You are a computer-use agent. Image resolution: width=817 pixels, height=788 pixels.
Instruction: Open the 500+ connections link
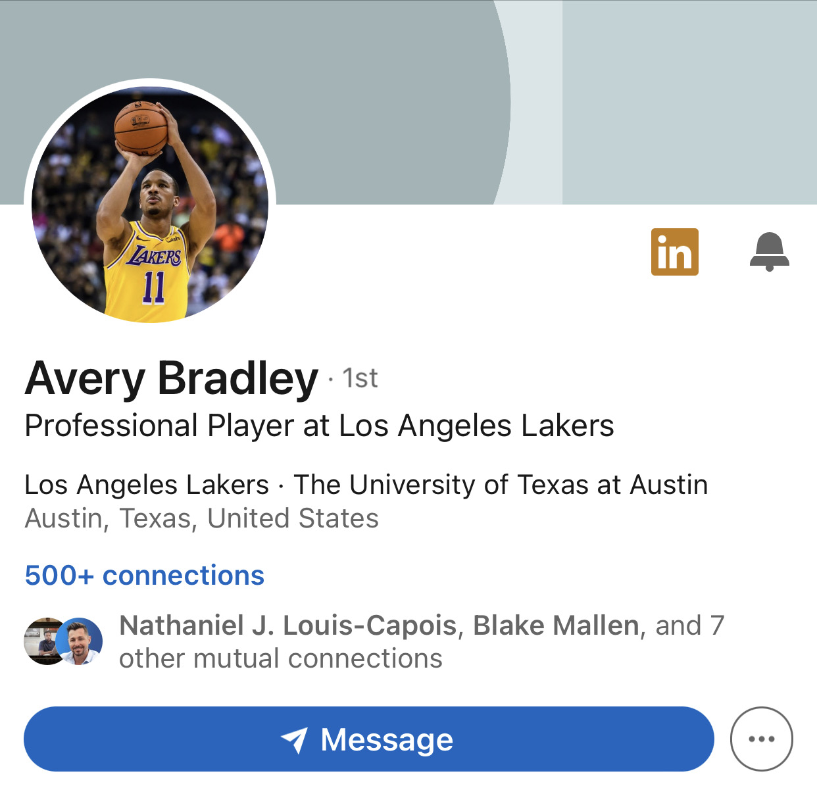tap(144, 576)
